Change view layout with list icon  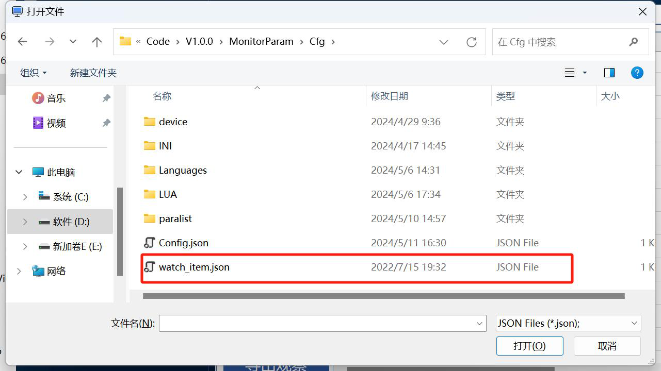(570, 73)
